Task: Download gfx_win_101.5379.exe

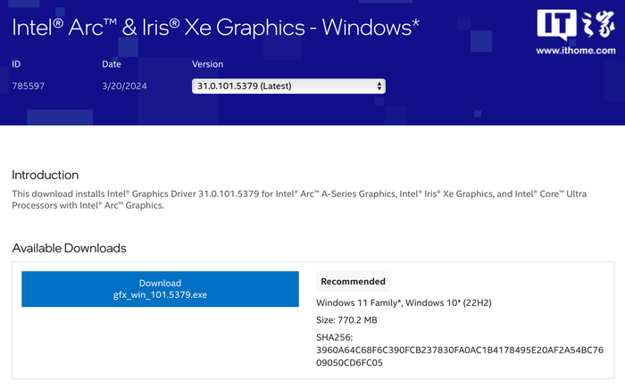Action: click(160, 289)
